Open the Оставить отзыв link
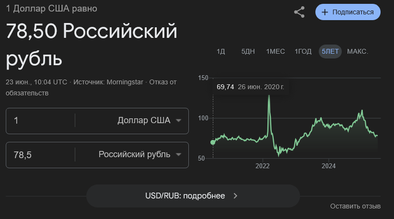394x219 pixels. tap(355, 206)
